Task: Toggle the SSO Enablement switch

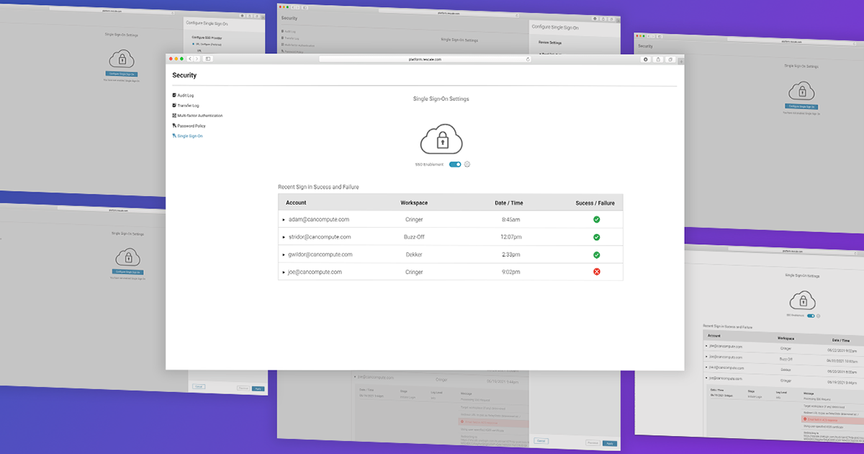Action: [x=455, y=164]
